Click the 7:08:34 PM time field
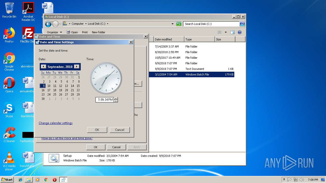Screen dimensions: 326x183 pyautogui.click(x=105, y=100)
